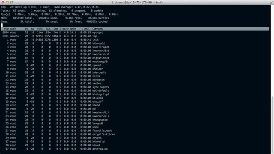Viewport: 274px width, 154px height.
Task: Click the kworker/0:0 process name
Action: pyautogui.click(x=101, y=50)
